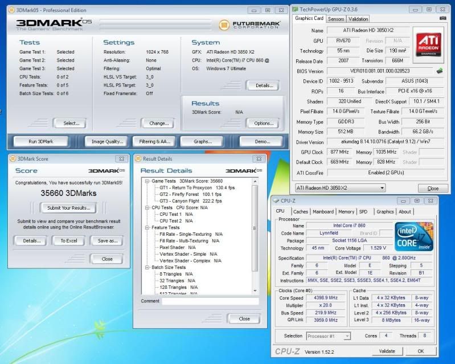Image resolution: width=455 pixels, height=364 pixels.
Task: Collapse the Feature Tests tree node
Action: click(147, 228)
